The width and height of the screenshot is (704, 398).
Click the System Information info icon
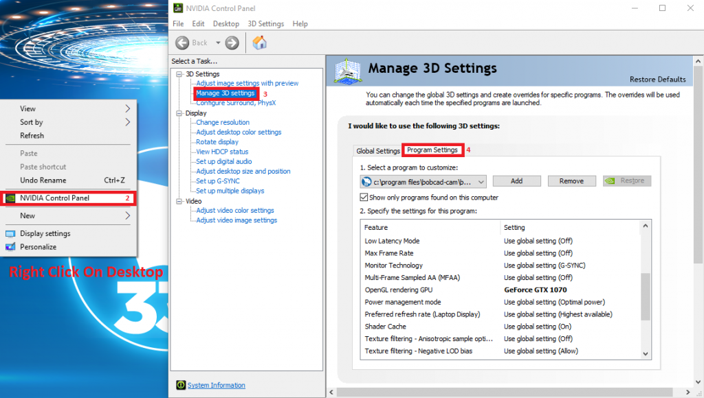[x=180, y=385]
